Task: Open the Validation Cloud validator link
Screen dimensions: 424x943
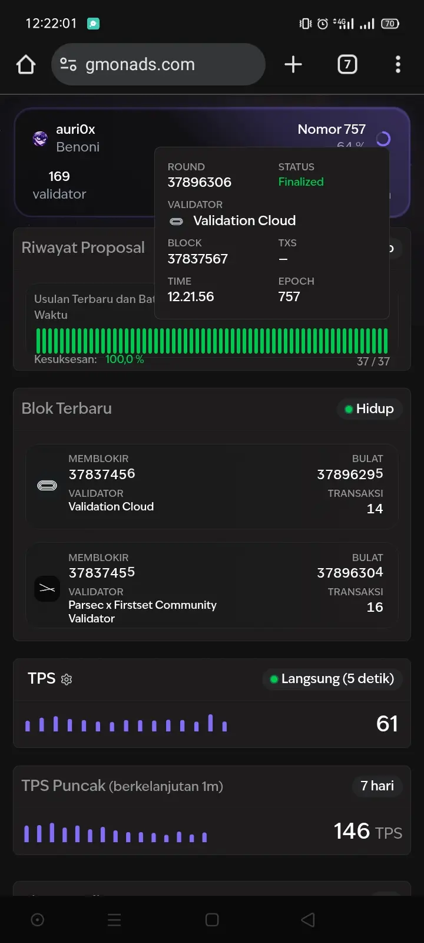Action: tap(244, 220)
